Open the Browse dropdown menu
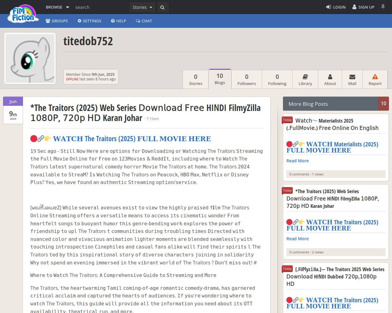 click(x=57, y=7)
